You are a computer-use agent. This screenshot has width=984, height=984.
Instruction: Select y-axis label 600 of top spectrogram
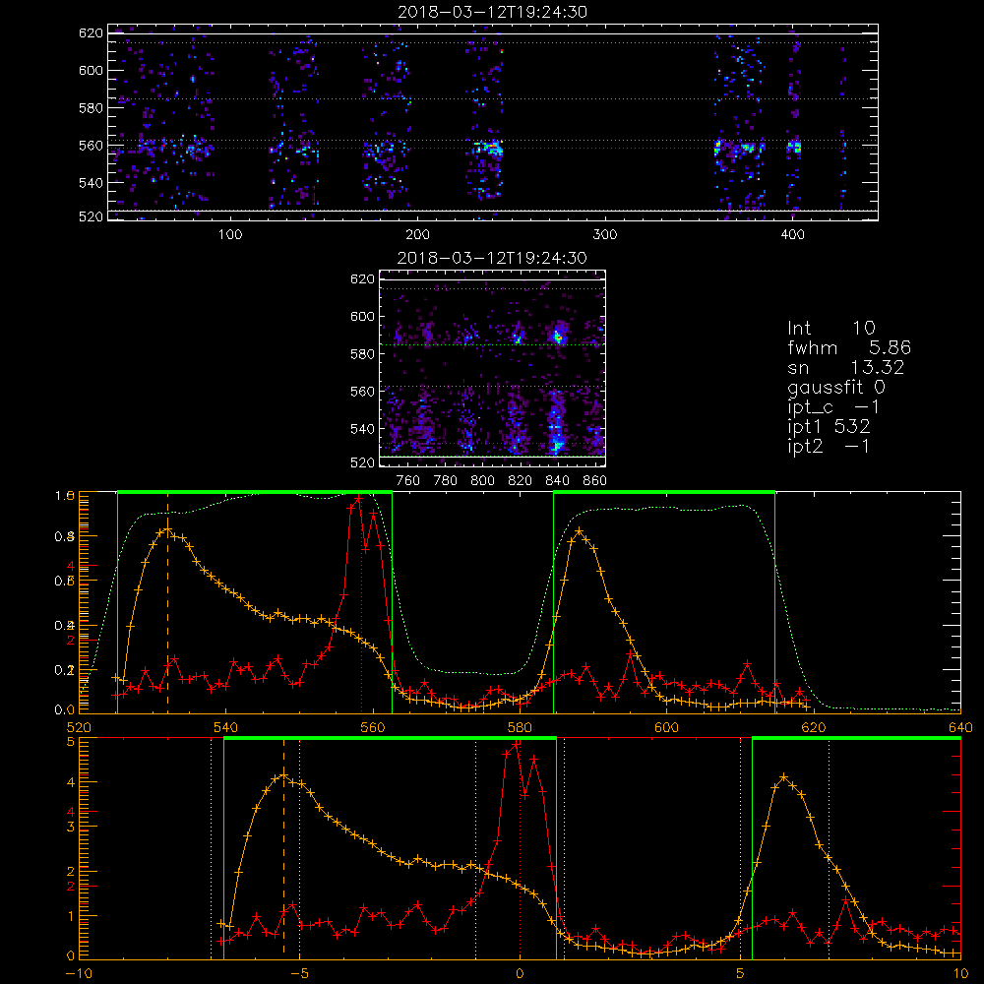(91, 70)
